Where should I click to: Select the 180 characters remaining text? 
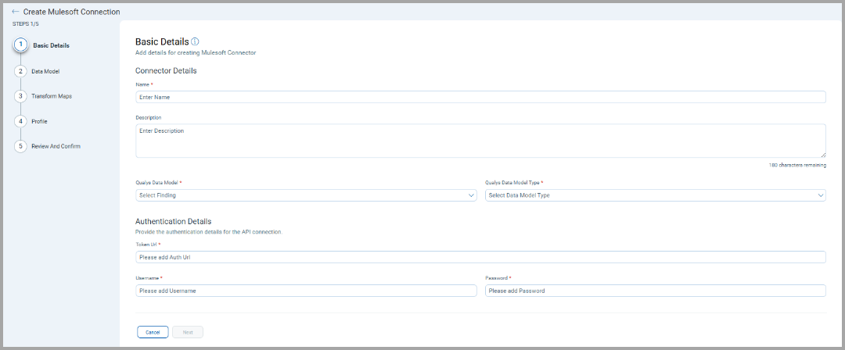coord(797,166)
